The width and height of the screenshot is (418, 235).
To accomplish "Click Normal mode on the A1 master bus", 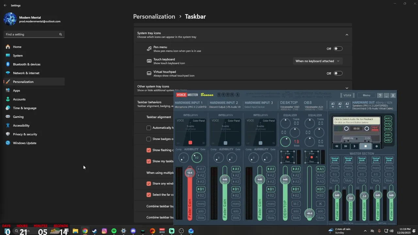I will tap(335, 160).
